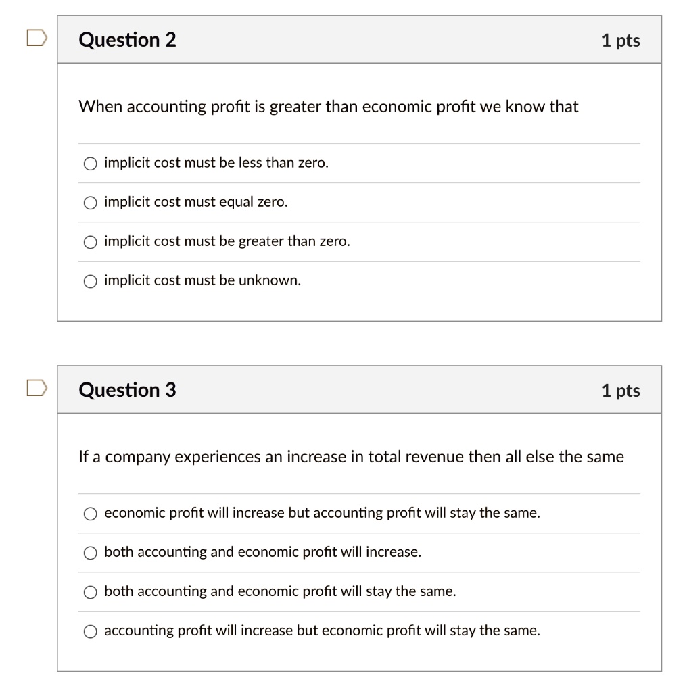Screen dimensions: 687x692
Task: Pick 'implicit cost must be unknown.'
Action: (89, 280)
